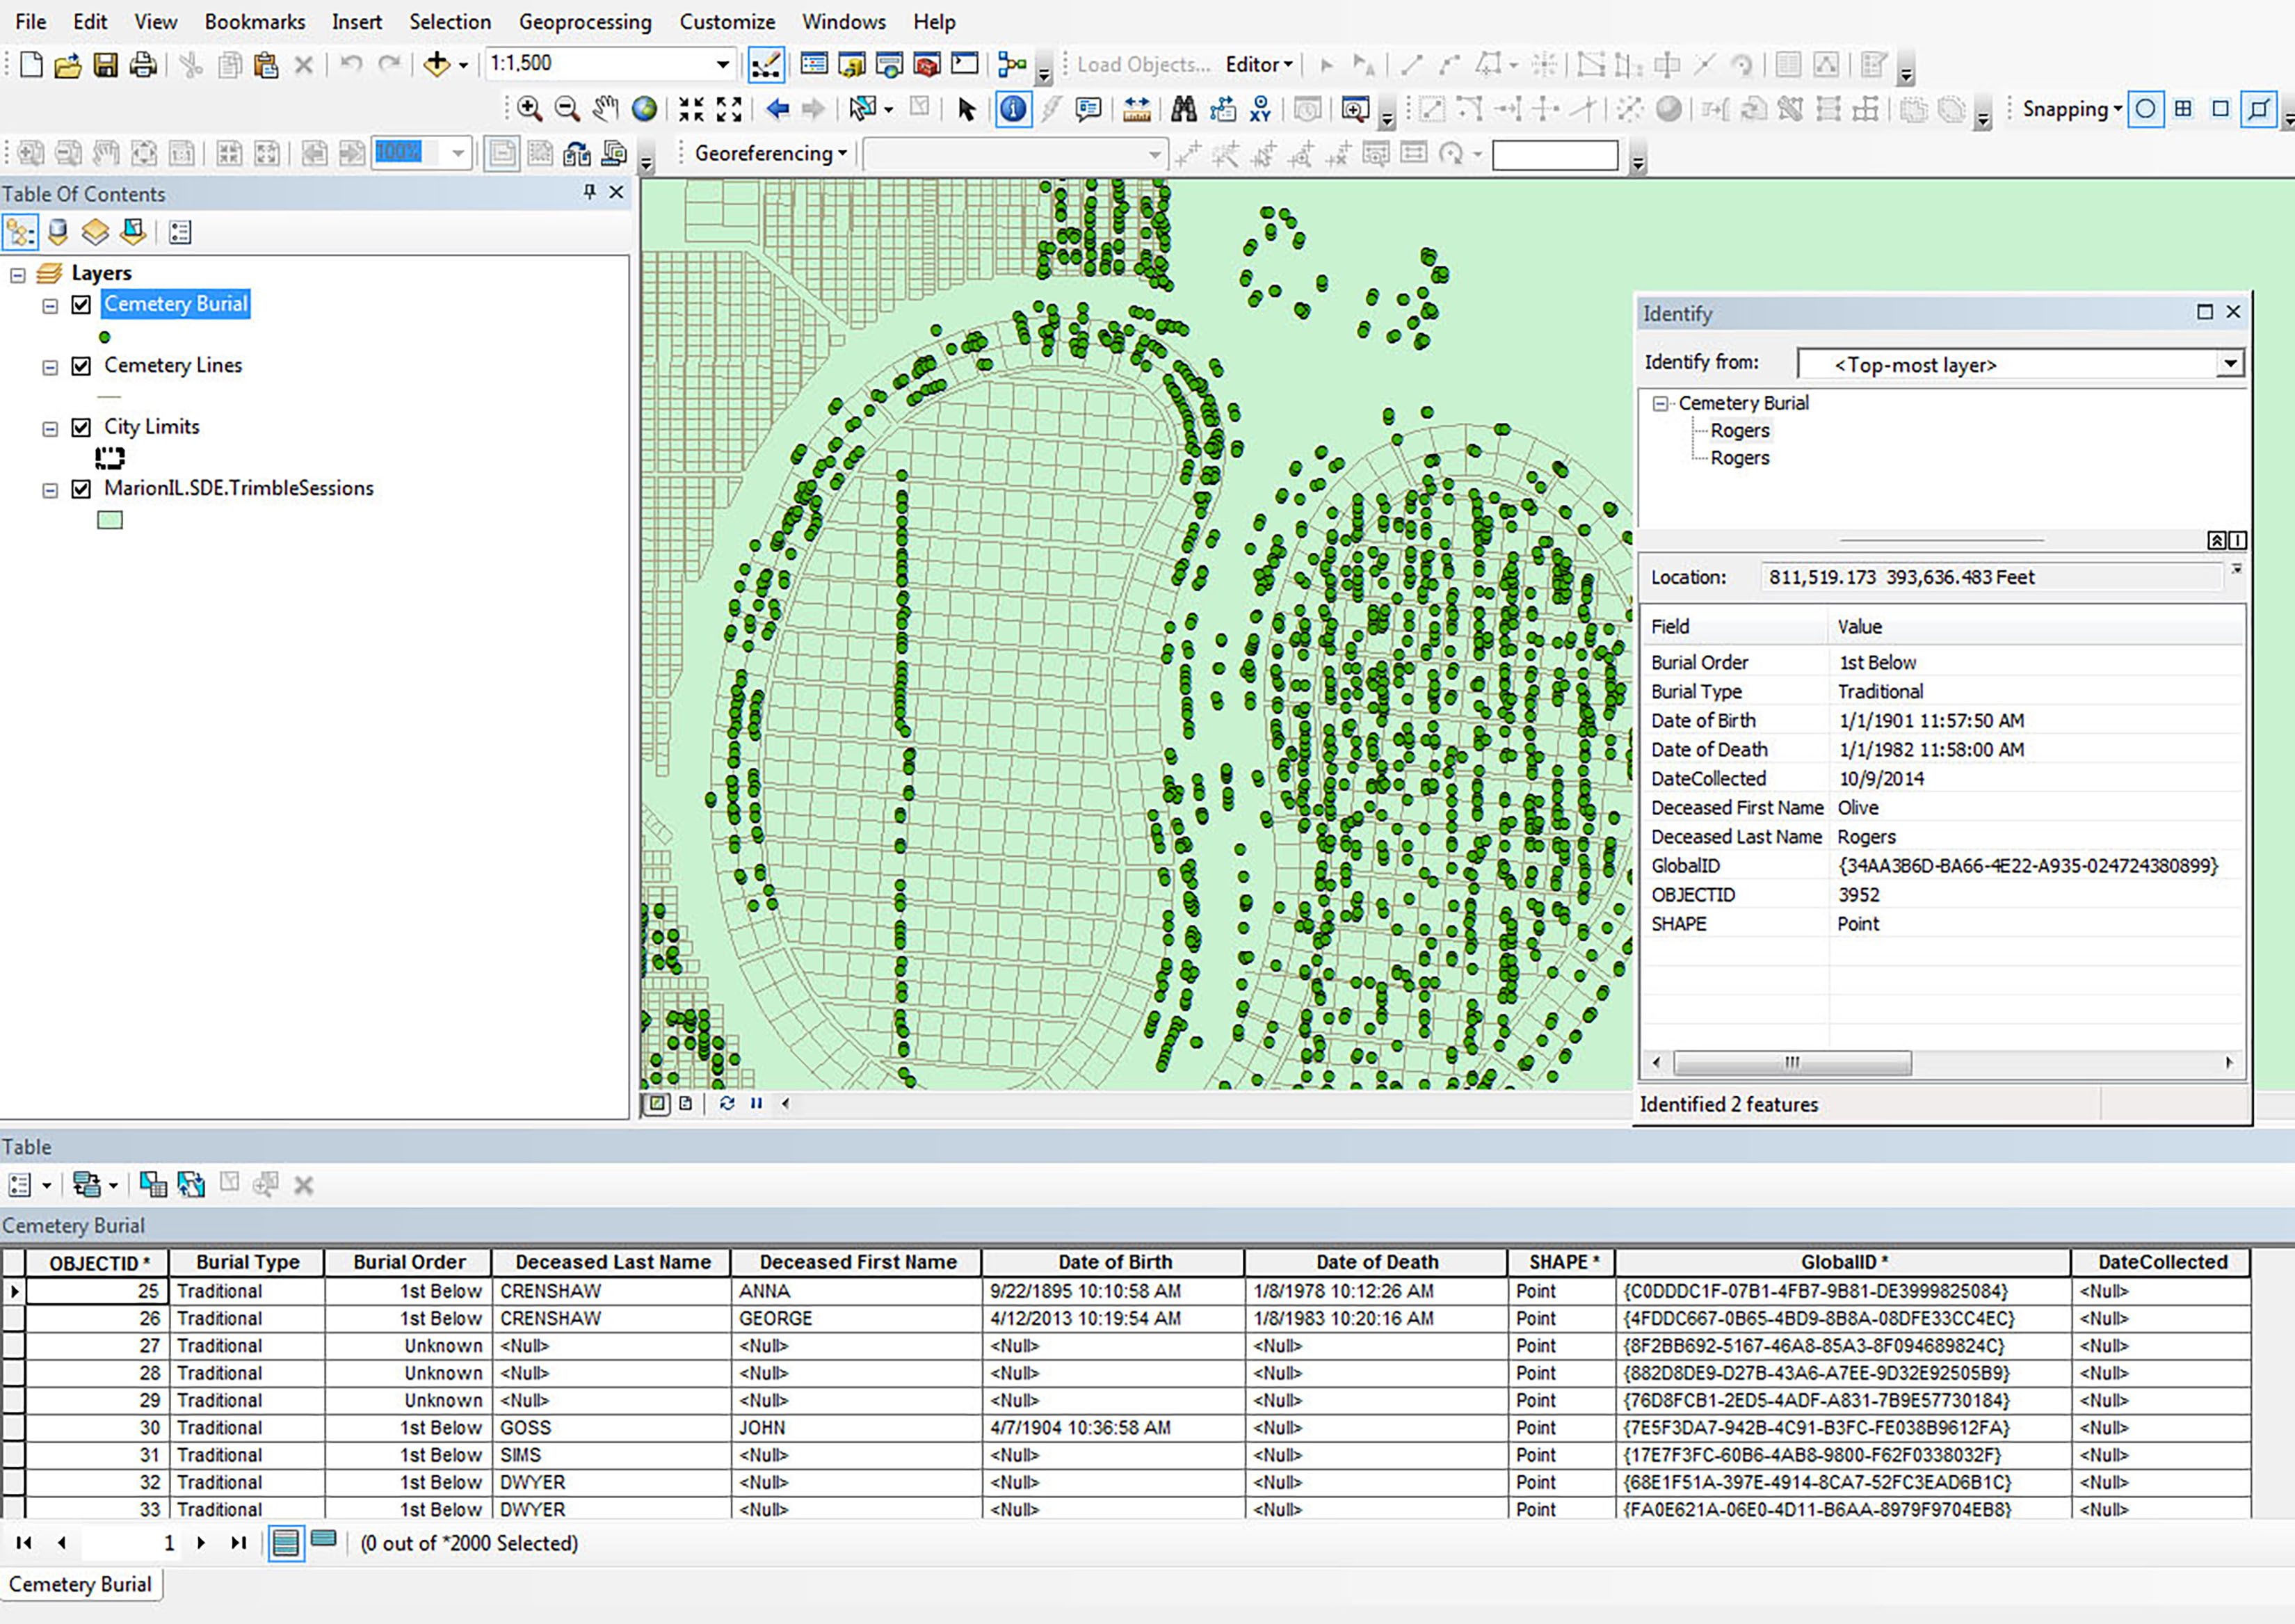This screenshot has width=2295, height=1624.
Task: Click the Add Data button icon
Action: coord(436,65)
